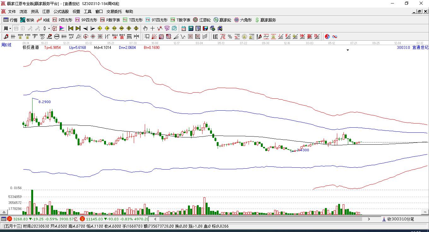Open the T四方形 tool
Screen dimensions: 429x232
click(x=133, y=20)
